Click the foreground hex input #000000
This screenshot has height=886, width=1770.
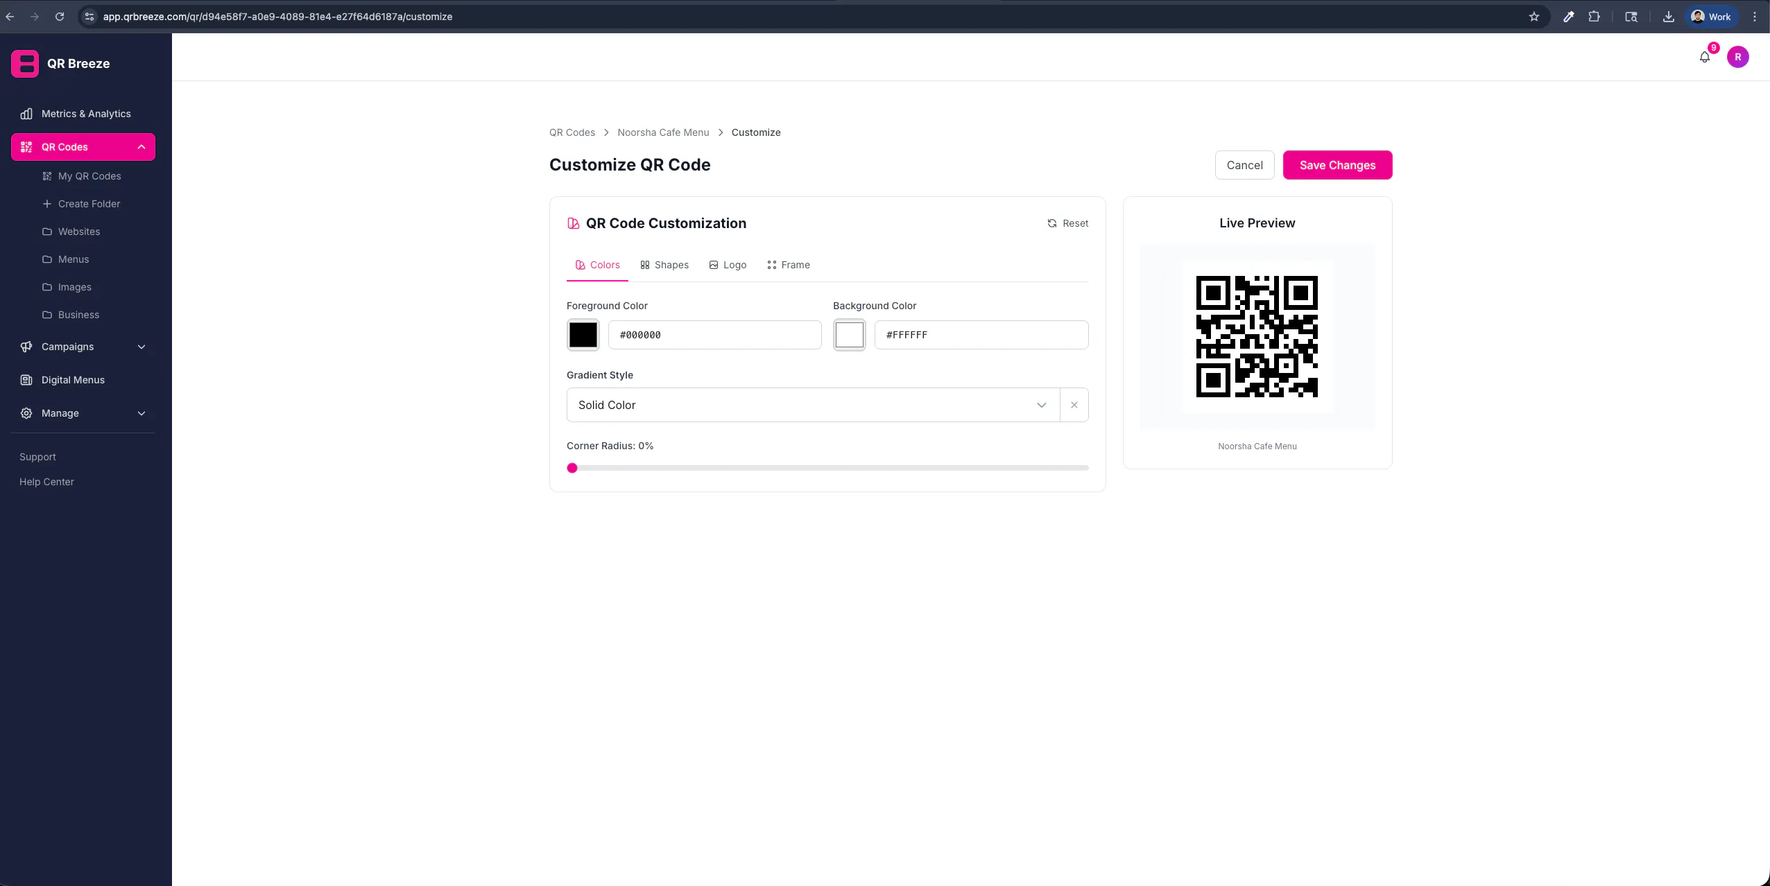pyautogui.click(x=714, y=335)
